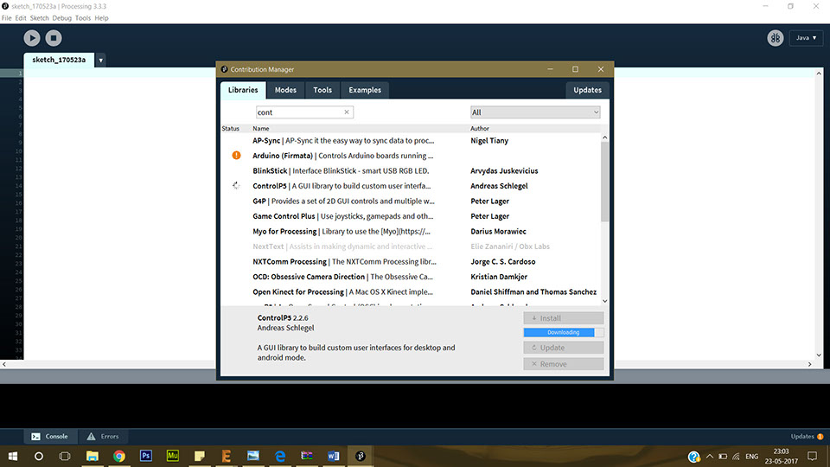830x467 pixels.
Task: Open Cortana search circle
Action: tap(39, 456)
